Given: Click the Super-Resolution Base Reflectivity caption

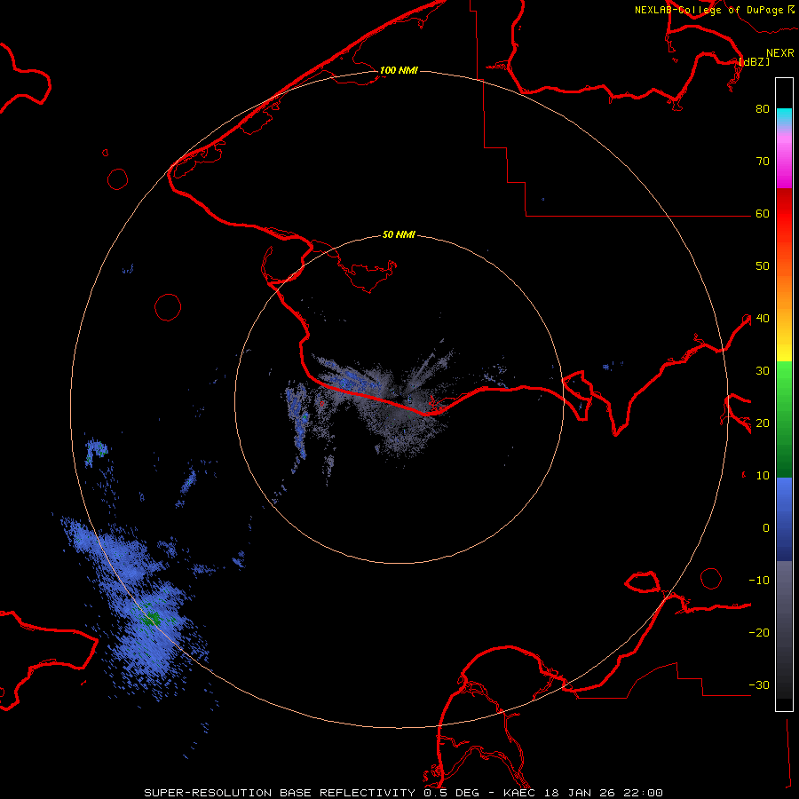Looking at the screenshot, I should (279, 793).
